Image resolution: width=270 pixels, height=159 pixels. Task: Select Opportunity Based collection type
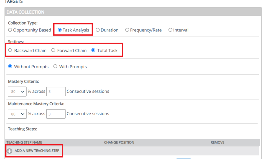click(10, 30)
